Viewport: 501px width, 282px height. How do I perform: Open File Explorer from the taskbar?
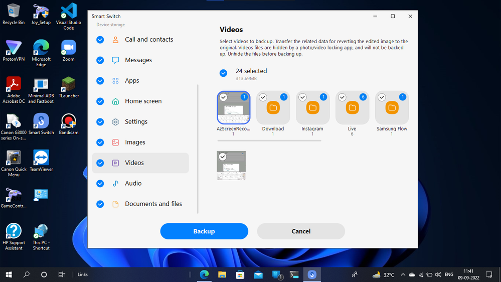tap(222, 274)
